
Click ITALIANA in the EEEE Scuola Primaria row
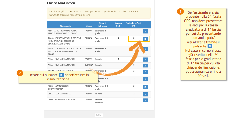tap(89, 94)
